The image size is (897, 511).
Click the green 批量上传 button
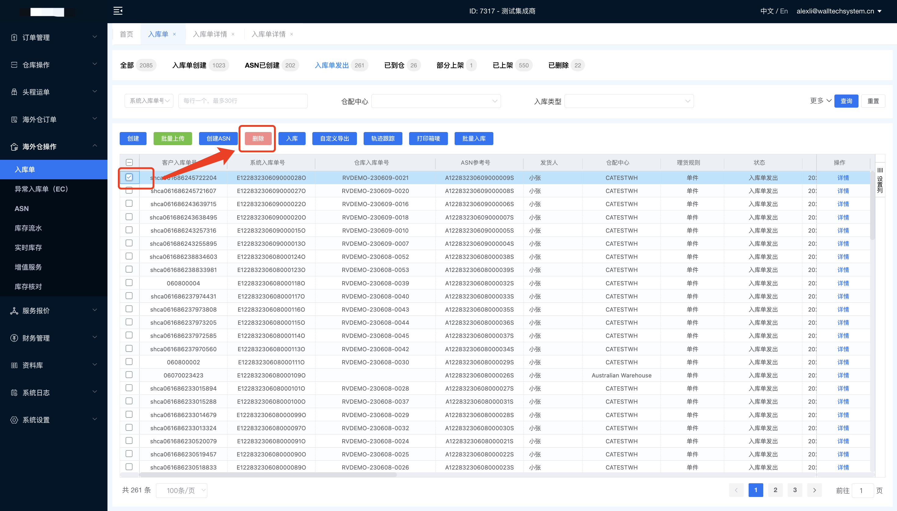pyautogui.click(x=172, y=138)
